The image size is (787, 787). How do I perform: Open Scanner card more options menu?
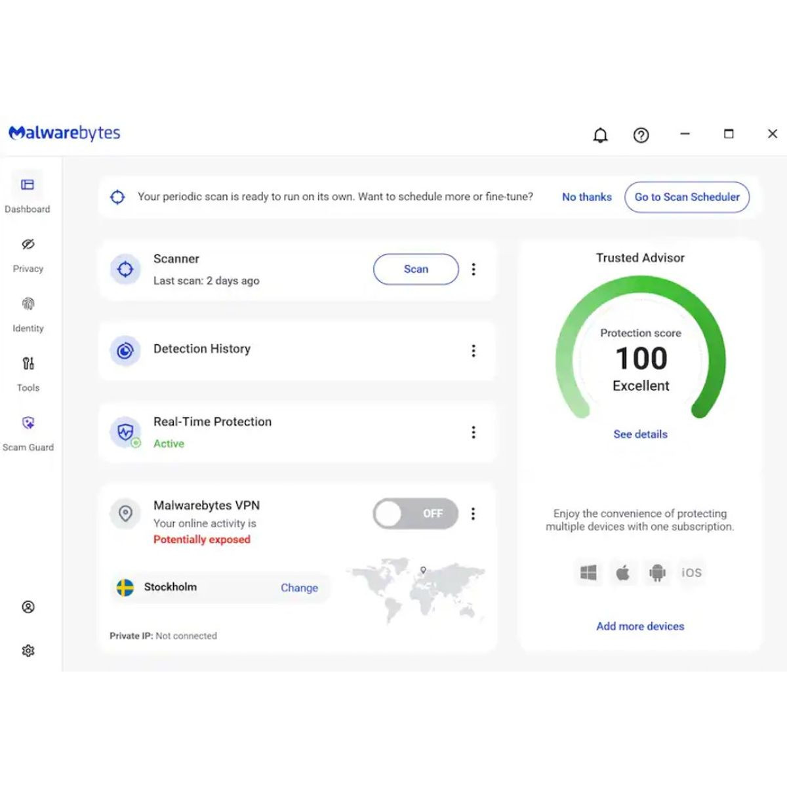(x=474, y=269)
